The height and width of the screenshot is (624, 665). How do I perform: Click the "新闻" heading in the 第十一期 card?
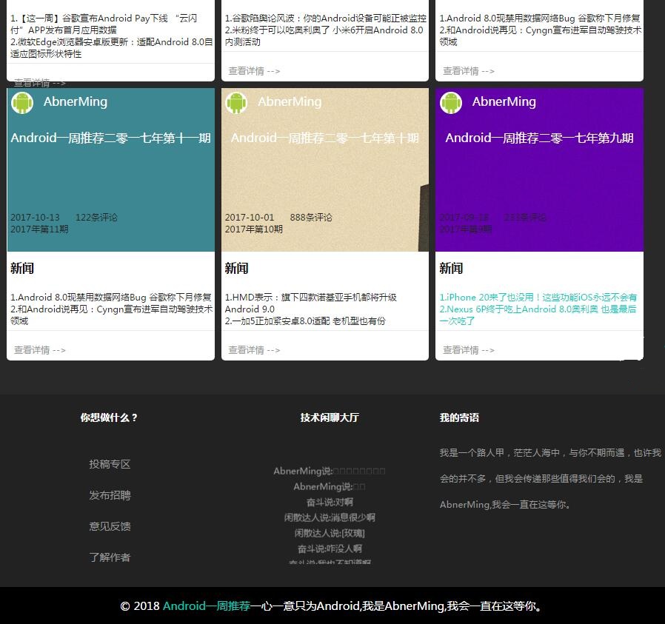[22, 269]
